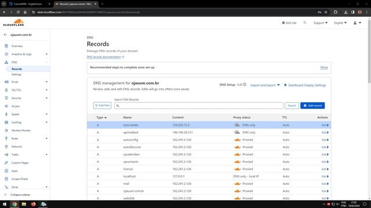371x208 pixels.
Task: Open Scrape Shield sidebar icon
Action: tap(6, 179)
